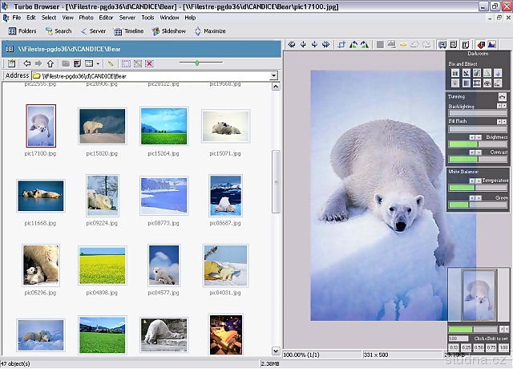Click the 0.50 zoom preset button
Image resolution: width=513 pixels, height=369 pixels.
(x=479, y=347)
